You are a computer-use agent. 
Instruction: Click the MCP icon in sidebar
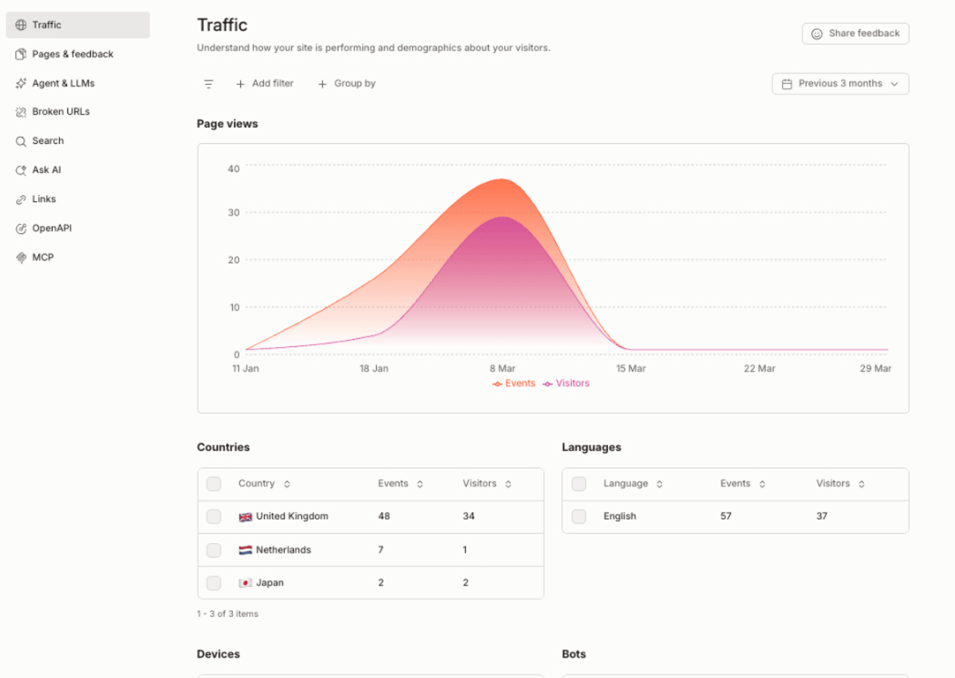click(20, 258)
